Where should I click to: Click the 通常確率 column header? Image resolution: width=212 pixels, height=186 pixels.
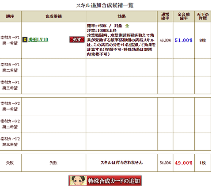coord(165,16)
